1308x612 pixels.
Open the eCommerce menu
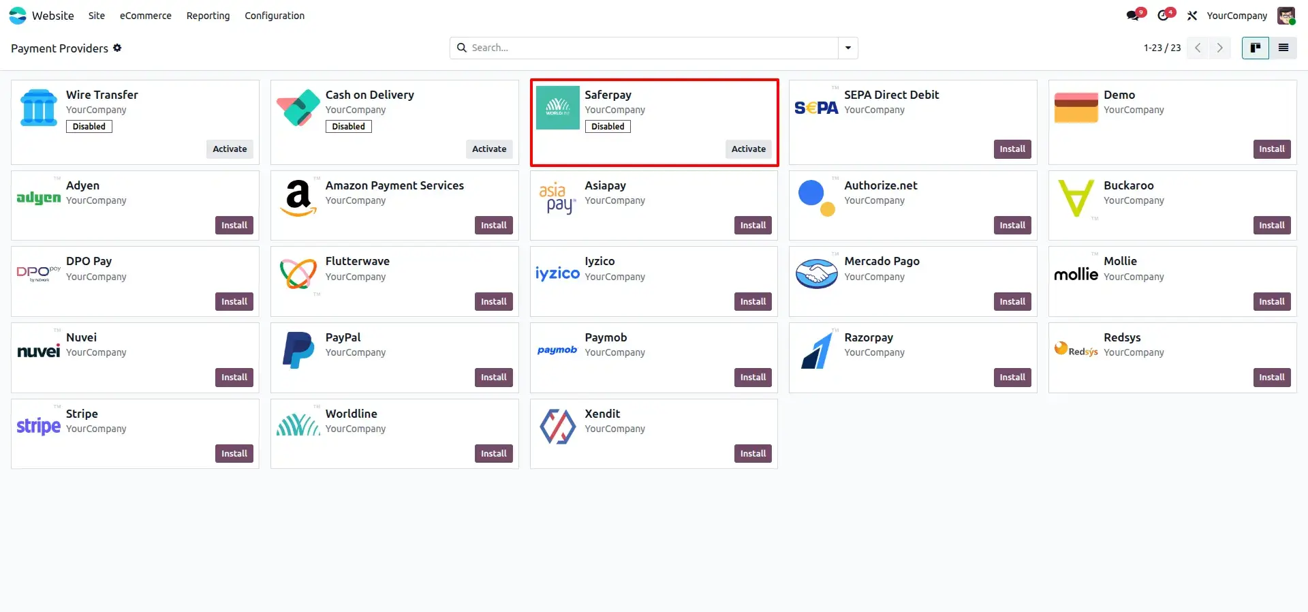coord(146,16)
